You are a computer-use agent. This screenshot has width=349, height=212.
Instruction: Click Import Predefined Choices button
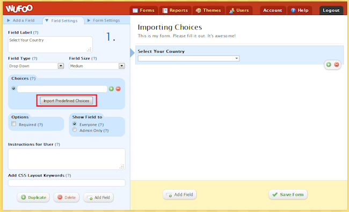pos(67,101)
